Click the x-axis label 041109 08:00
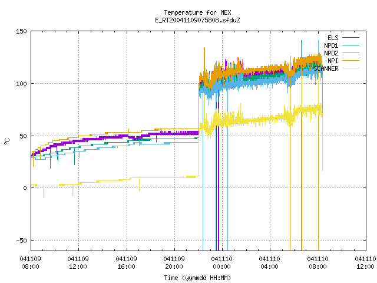 point(30,263)
